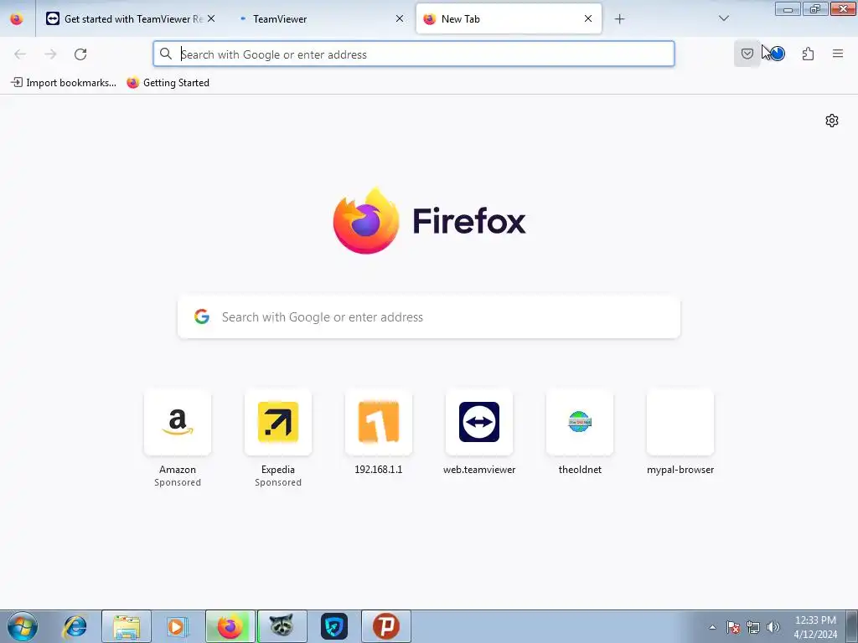Open the red P app in taskbar
The height and width of the screenshot is (643, 858).
pos(385,626)
